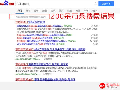Open 百度快照 for news.bitauto.com result

[47, 74]
